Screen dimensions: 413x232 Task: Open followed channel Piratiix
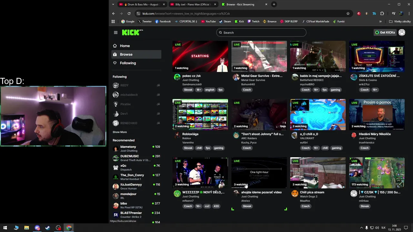136,104
